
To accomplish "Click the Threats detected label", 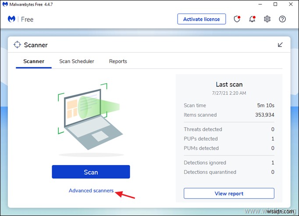I will 203,130.
